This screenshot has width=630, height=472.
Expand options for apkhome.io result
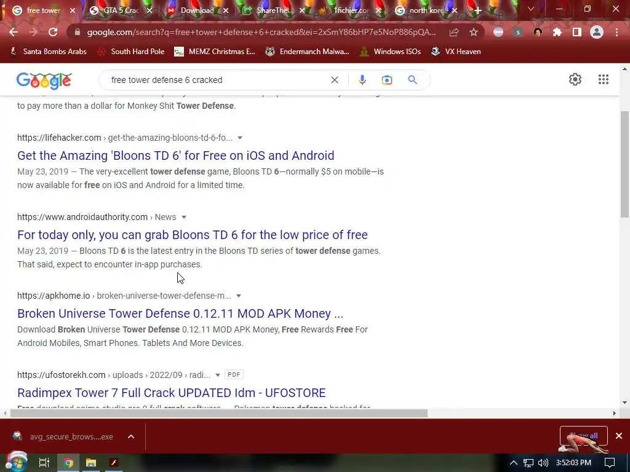239,296
